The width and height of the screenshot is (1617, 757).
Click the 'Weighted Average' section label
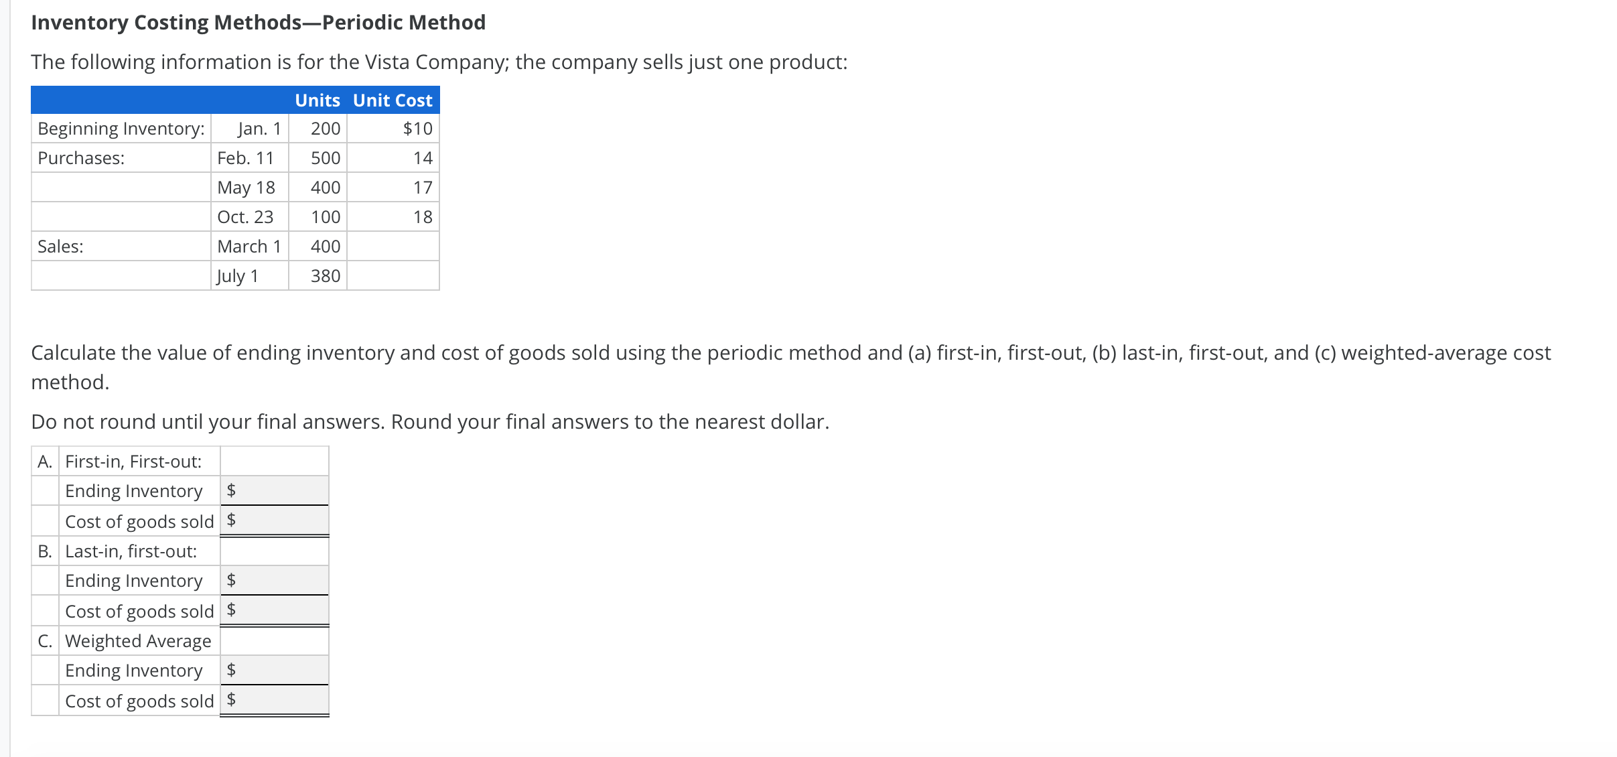138,640
